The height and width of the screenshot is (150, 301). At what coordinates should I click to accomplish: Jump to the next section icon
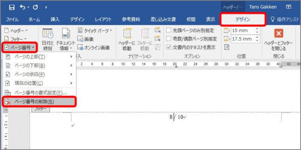158,38
